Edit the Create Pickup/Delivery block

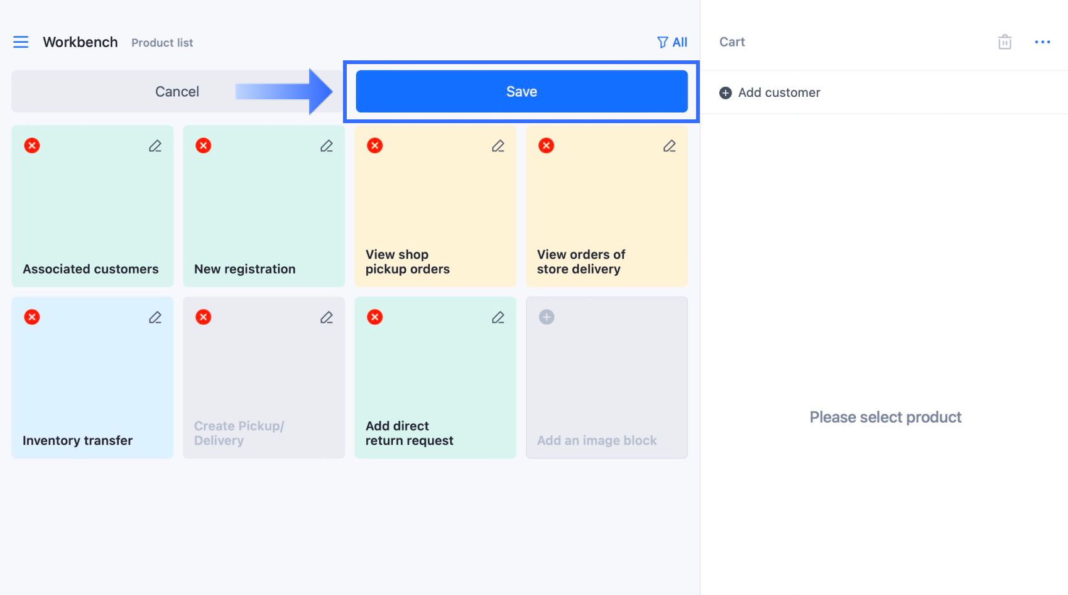[x=327, y=317]
